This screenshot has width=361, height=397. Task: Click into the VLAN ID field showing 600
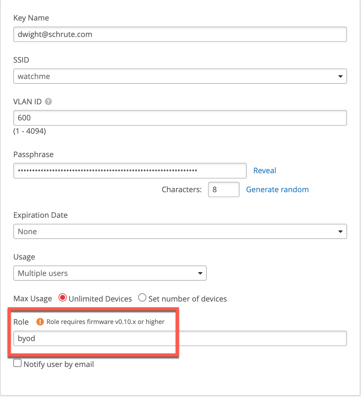[180, 118]
